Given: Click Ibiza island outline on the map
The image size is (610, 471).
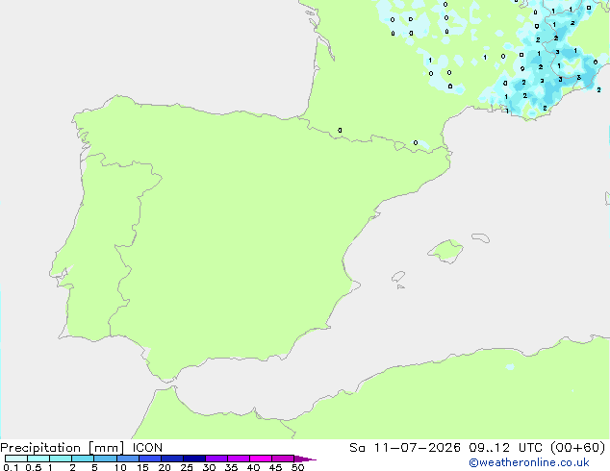Looking at the screenshot, I should click(x=398, y=277).
